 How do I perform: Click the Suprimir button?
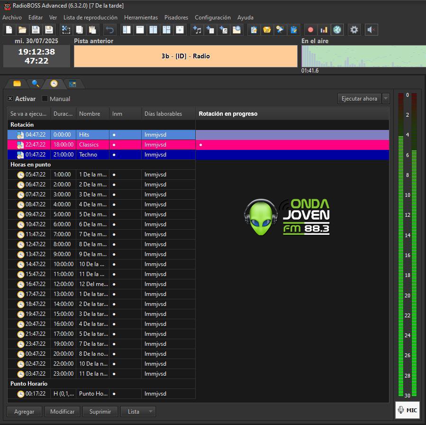click(100, 411)
